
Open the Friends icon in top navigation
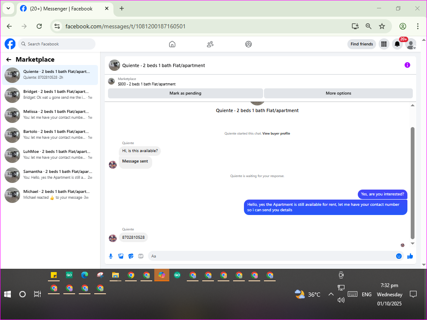210,44
